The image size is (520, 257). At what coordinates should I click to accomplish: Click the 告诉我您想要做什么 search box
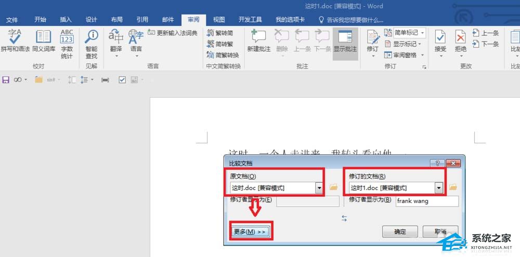351,20
